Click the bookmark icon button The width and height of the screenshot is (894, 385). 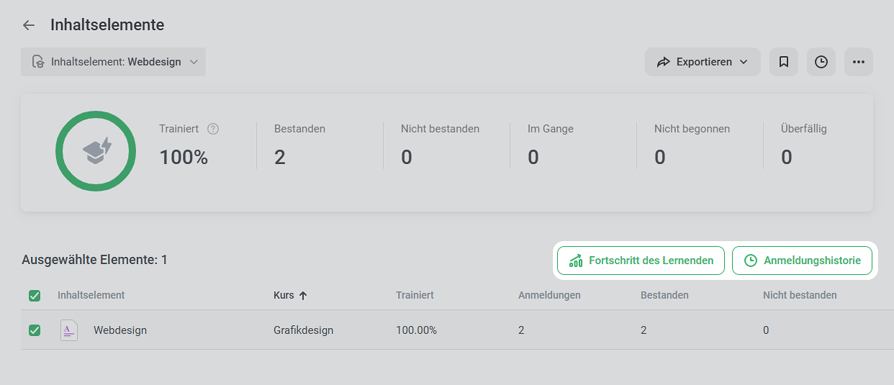click(x=784, y=62)
